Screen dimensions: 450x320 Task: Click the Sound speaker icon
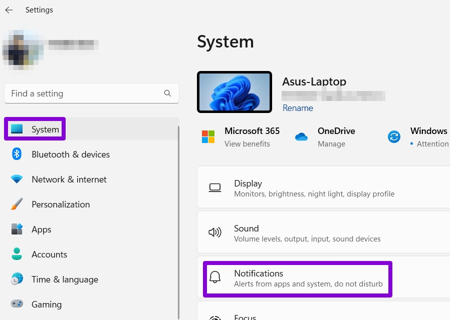[214, 232]
